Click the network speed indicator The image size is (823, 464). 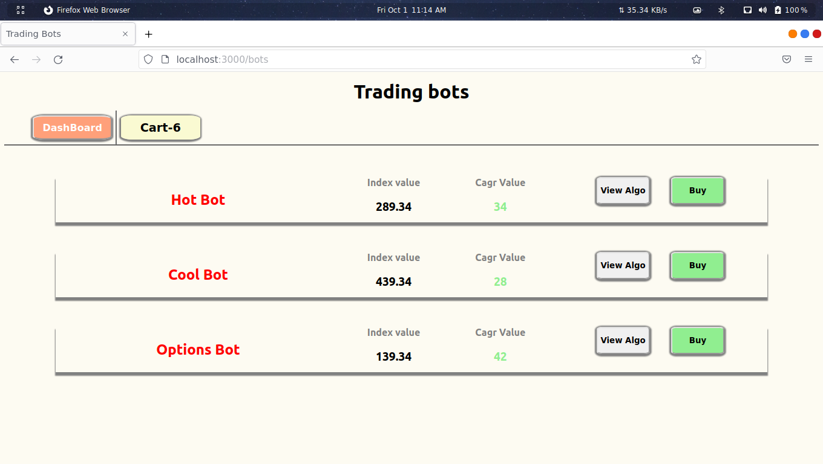click(643, 10)
